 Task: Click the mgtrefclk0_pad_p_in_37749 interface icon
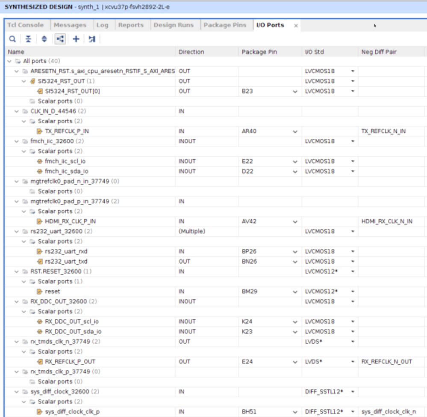pyautogui.click(x=25, y=201)
